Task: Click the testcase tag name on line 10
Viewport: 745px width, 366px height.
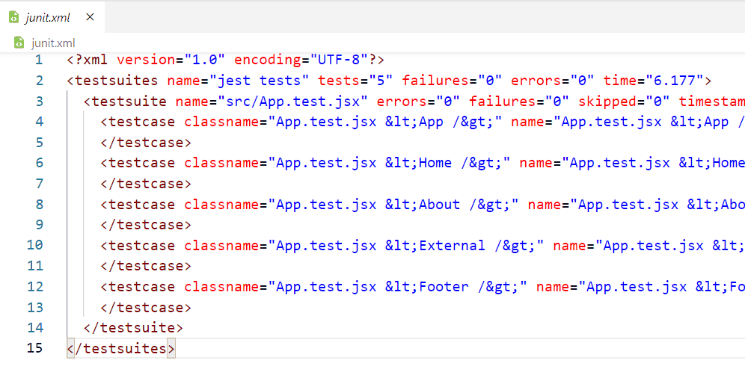Action: (x=142, y=246)
